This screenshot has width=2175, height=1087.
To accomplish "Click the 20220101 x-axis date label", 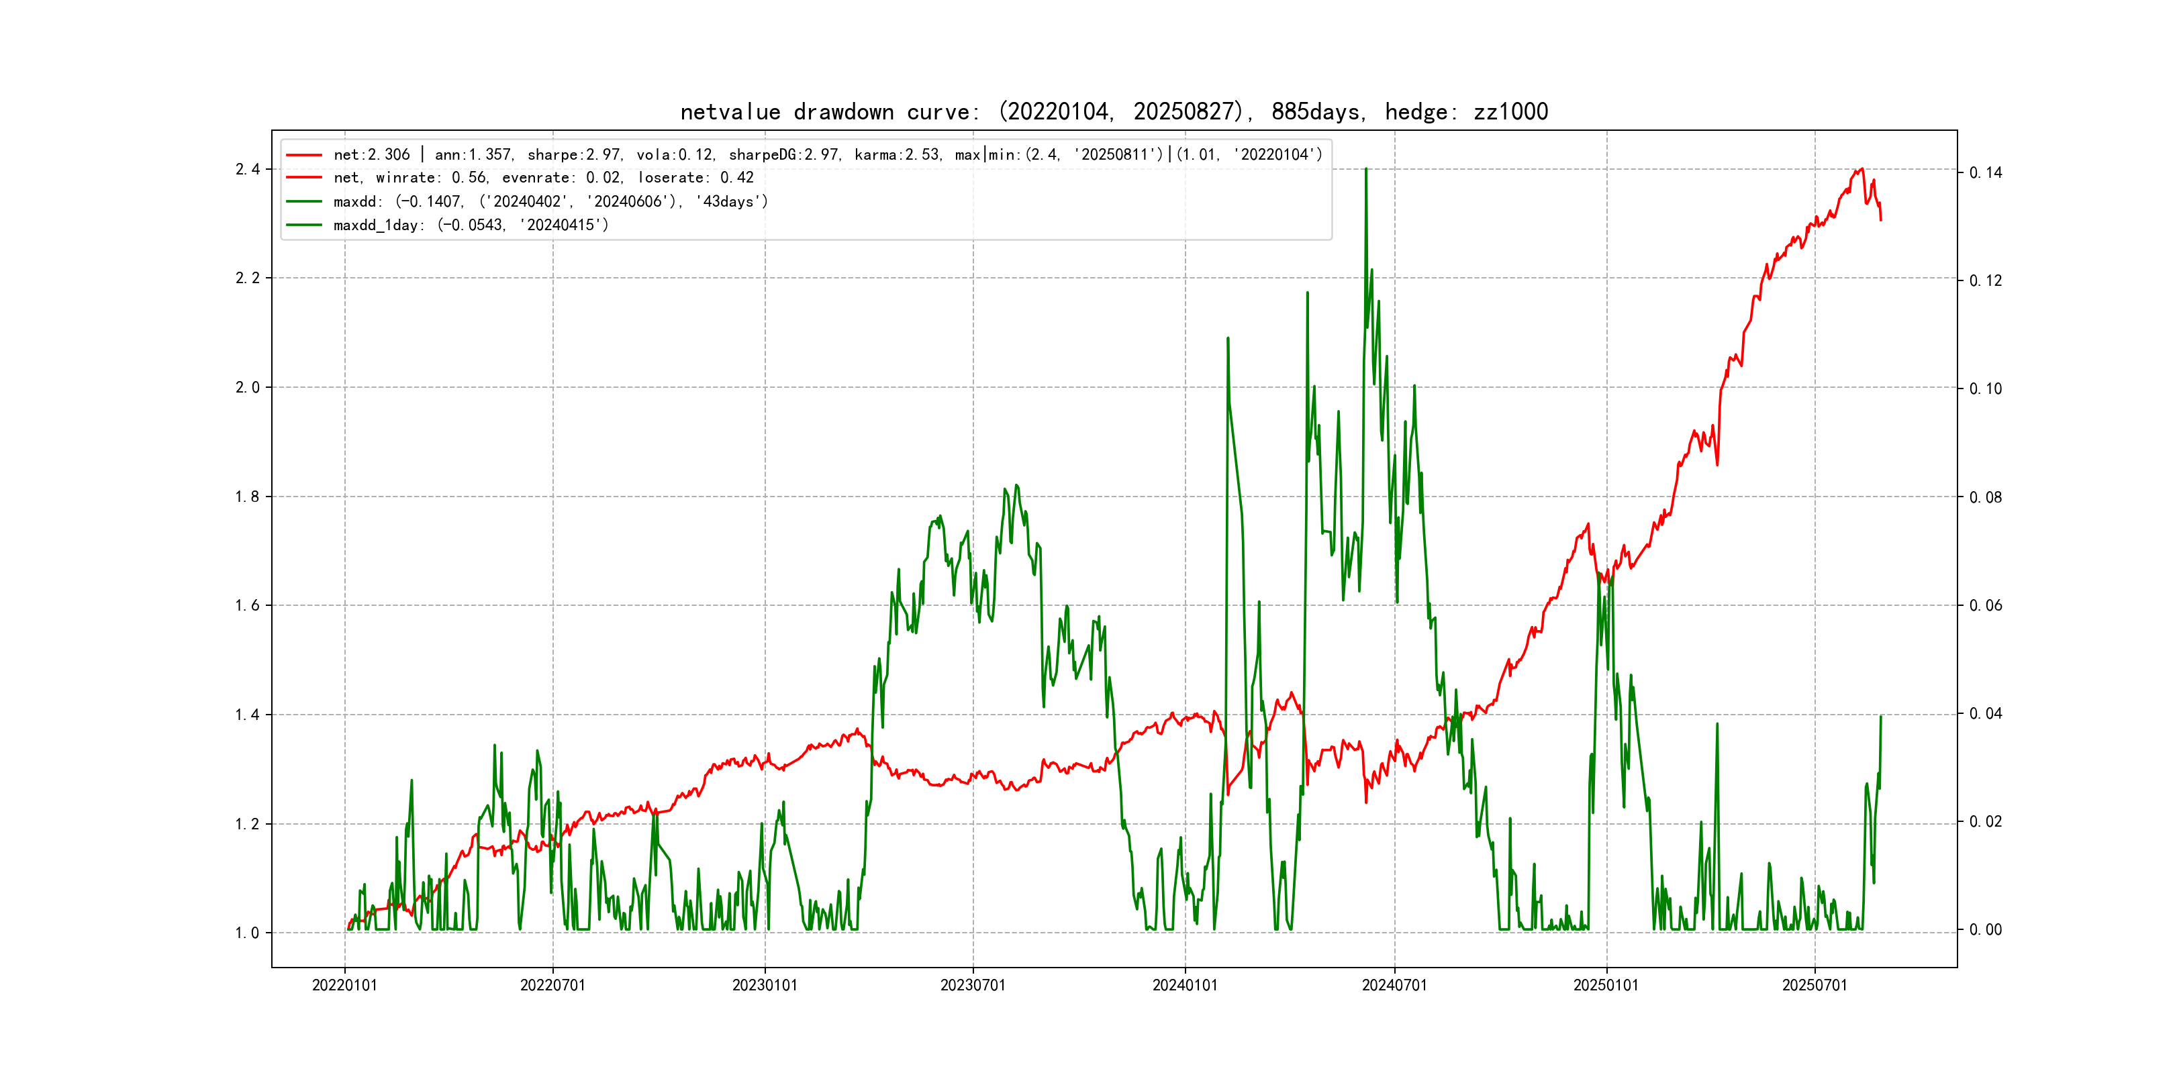I will (344, 985).
